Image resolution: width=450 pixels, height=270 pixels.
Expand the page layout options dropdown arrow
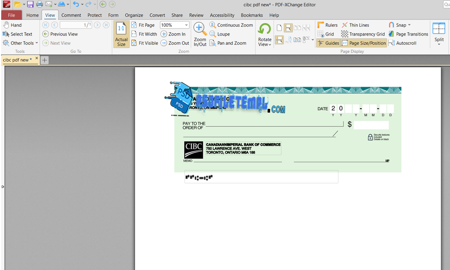(x=313, y=40)
